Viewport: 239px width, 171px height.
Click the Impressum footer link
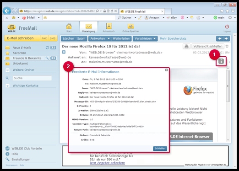[x=11, y=165]
